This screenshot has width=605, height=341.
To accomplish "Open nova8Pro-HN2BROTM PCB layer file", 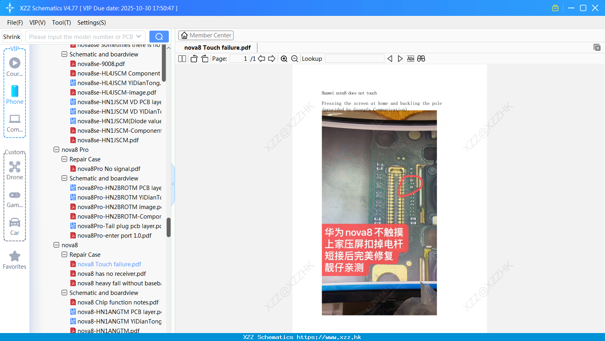I will (x=119, y=188).
